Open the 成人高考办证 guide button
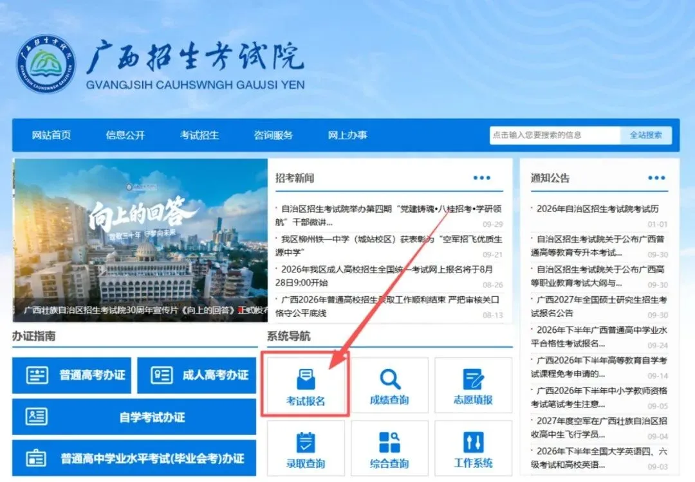 pos(197,375)
